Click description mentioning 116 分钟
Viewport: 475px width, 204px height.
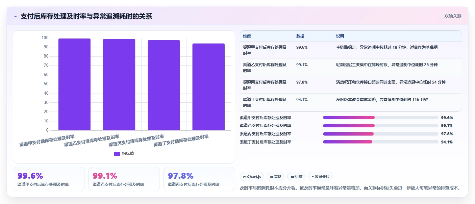click(x=382, y=100)
